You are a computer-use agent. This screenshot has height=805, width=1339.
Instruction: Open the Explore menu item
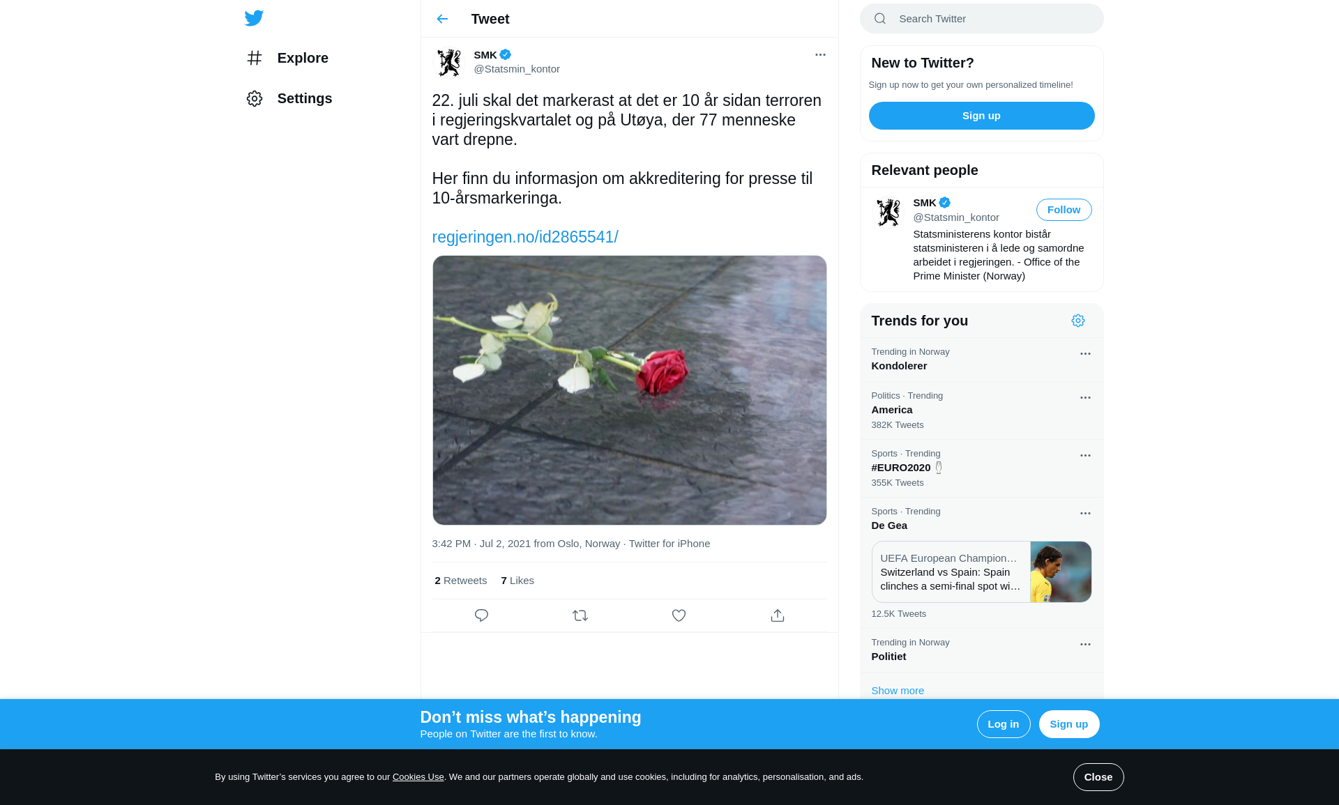tap(302, 58)
